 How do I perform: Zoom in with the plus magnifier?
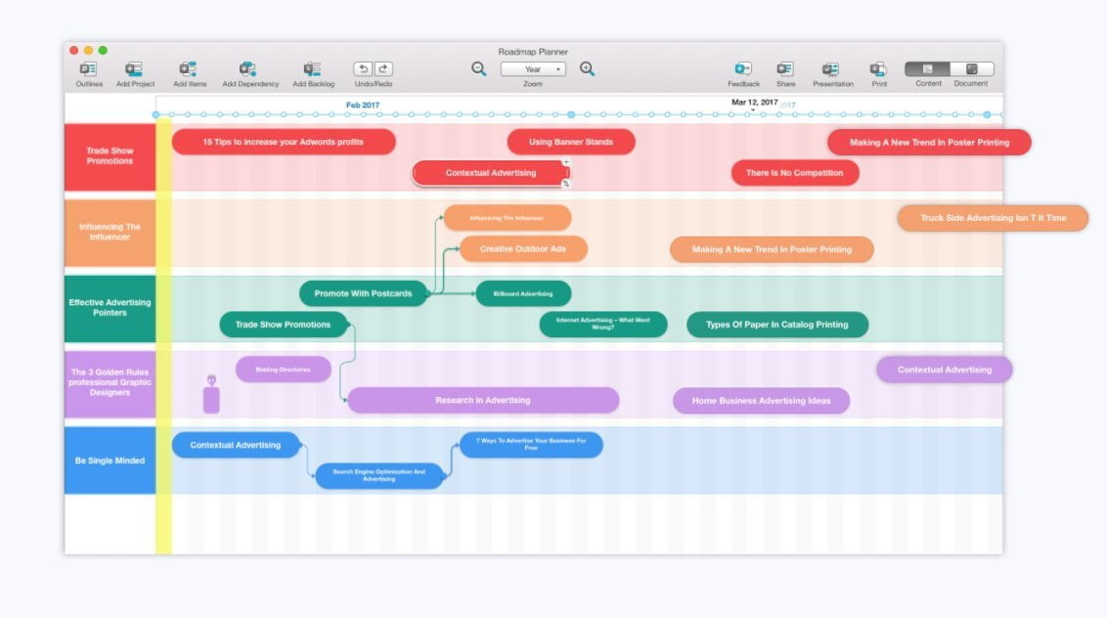pyautogui.click(x=587, y=69)
